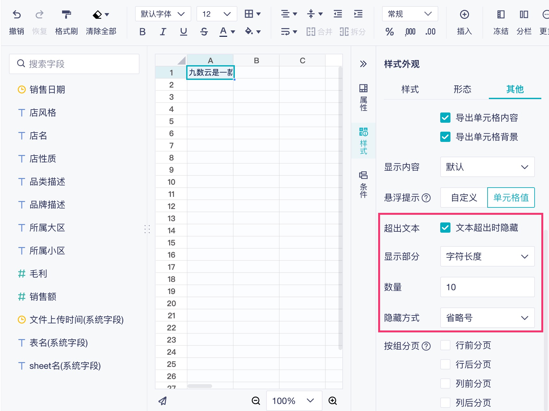Screen dimensions: 549x411
Task: Open the number format dropdown 常规
Action: 410,14
